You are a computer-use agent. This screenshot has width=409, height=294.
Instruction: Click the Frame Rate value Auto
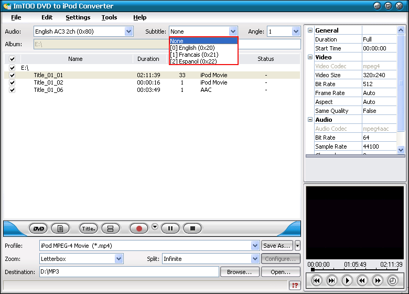coord(369,93)
